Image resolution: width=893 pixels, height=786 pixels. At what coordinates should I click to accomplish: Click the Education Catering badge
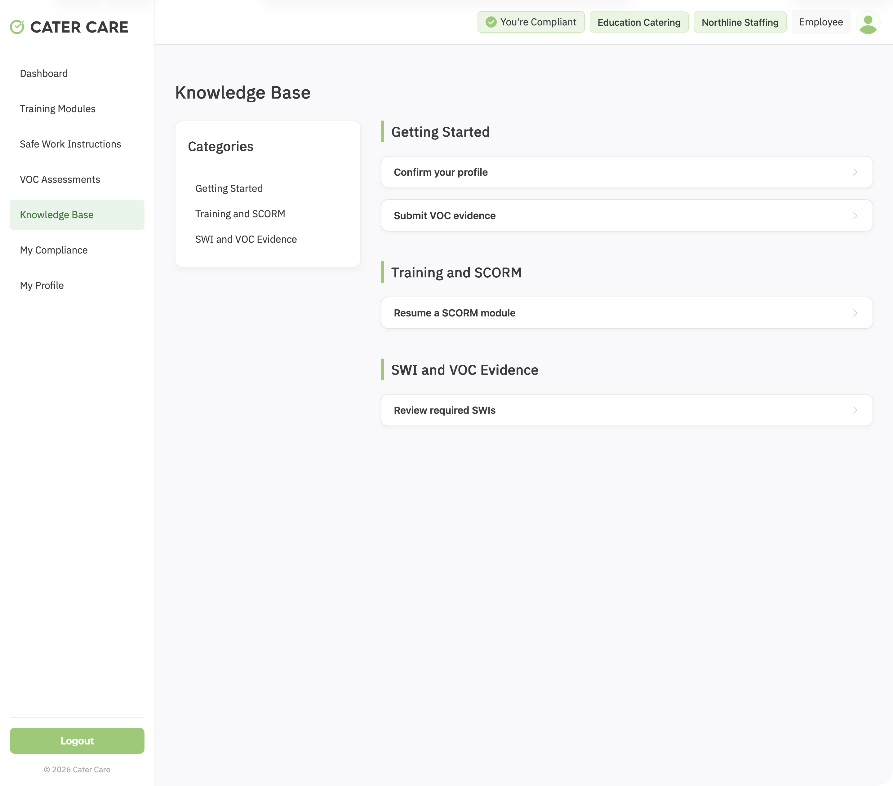(639, 22)
